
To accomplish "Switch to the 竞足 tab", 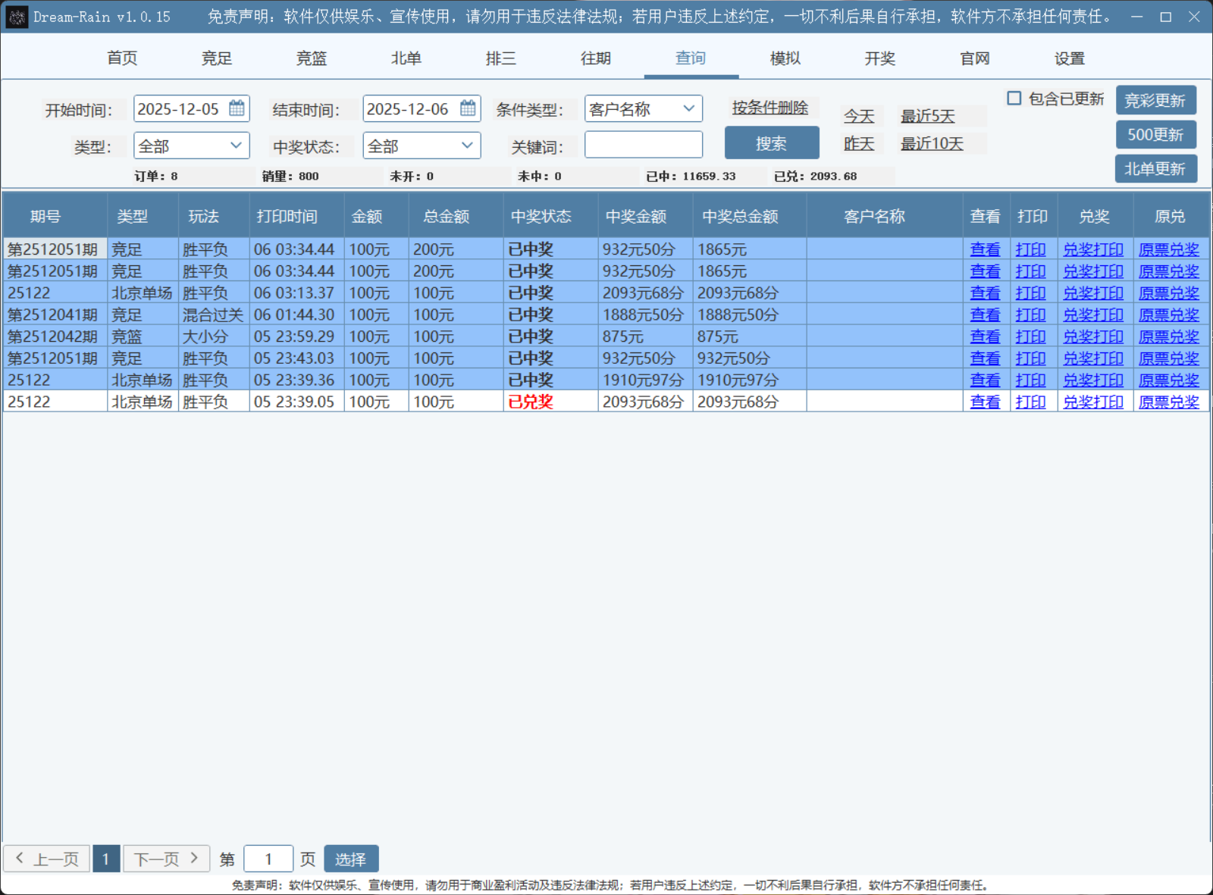I will click(x=217, y=58).
